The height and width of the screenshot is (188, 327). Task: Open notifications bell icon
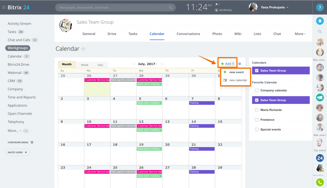320,21
